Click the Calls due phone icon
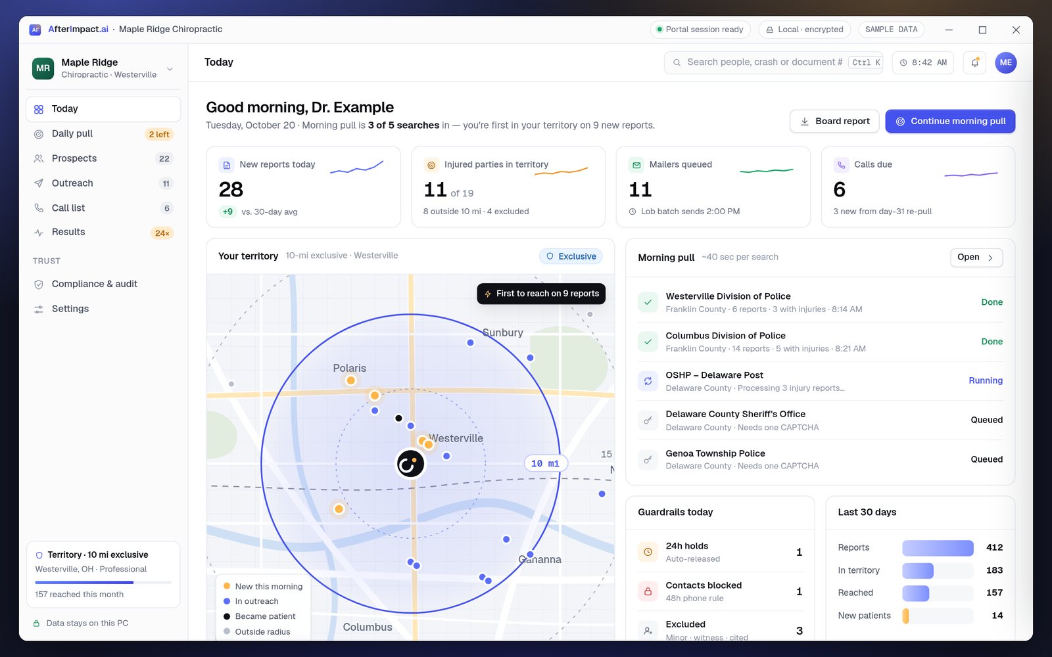 pos(841,165)
